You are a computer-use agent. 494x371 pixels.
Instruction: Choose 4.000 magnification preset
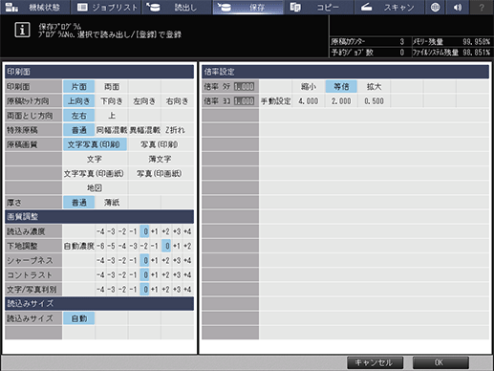309,101
